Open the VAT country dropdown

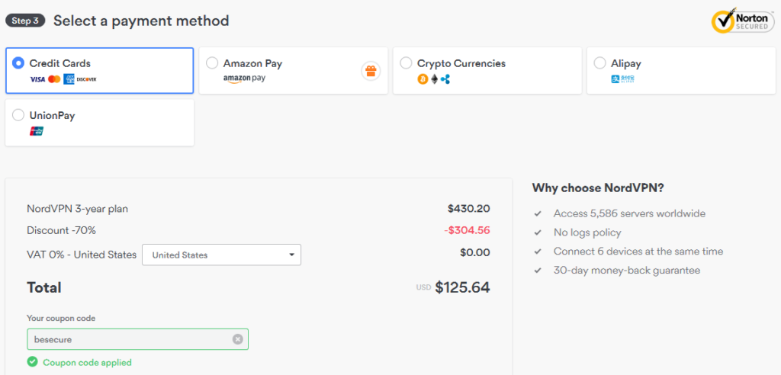coord(222,255)
